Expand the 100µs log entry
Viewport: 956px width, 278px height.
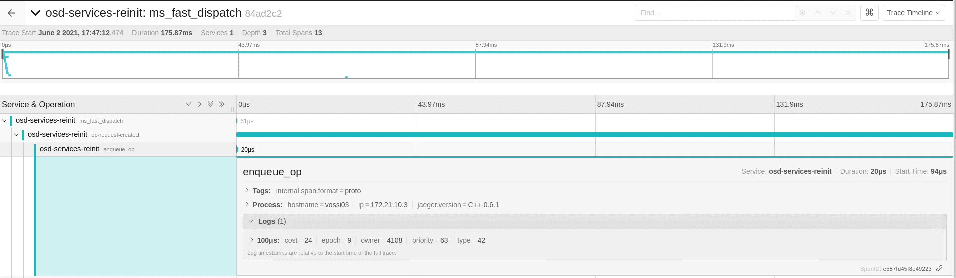[252, 240]
